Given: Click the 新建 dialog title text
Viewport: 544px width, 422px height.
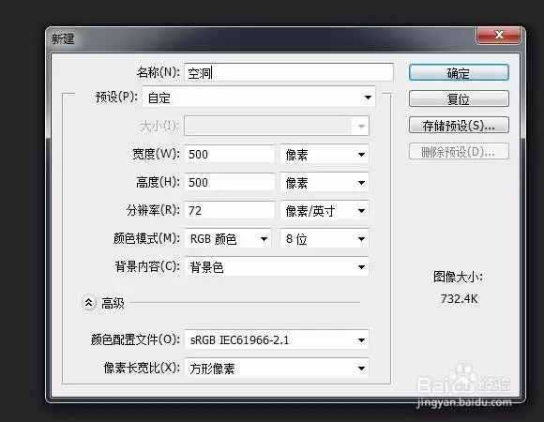Looking at the screenshot, I should pos(63,38).
